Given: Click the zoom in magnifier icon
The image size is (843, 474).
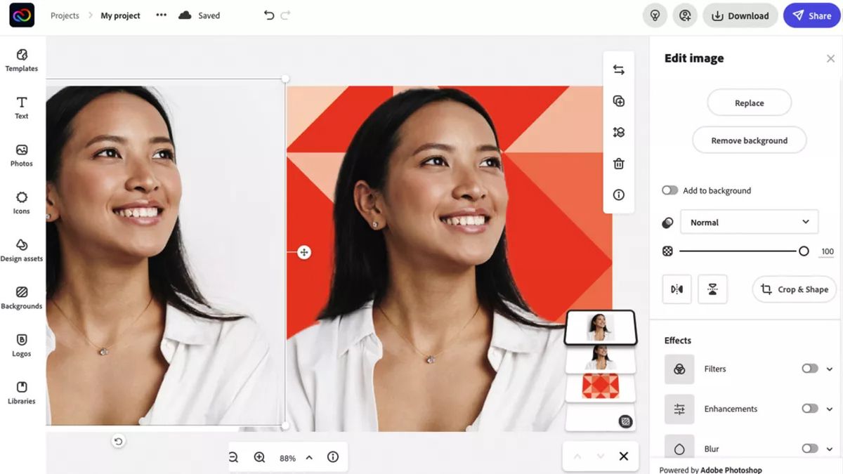Looking at the screenshot, I should 259,456.
